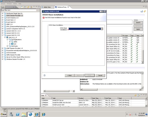Click Fix type column header

[x=126, y=35]
